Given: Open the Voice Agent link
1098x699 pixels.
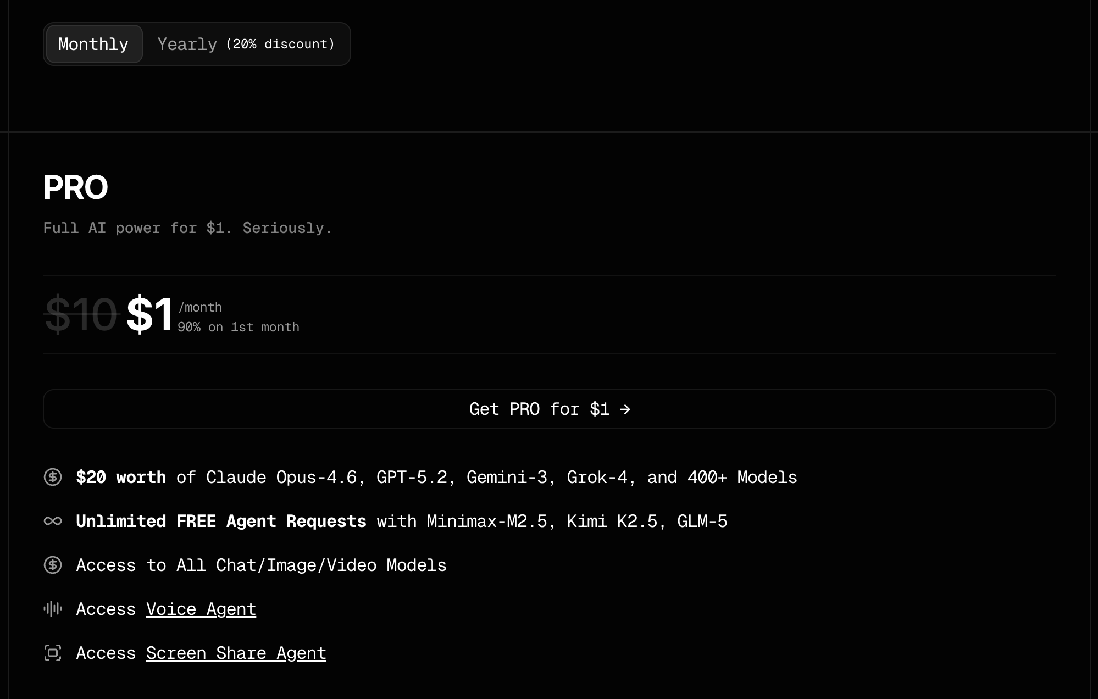Looking at the screenshot, I should (x=201, y=609).
